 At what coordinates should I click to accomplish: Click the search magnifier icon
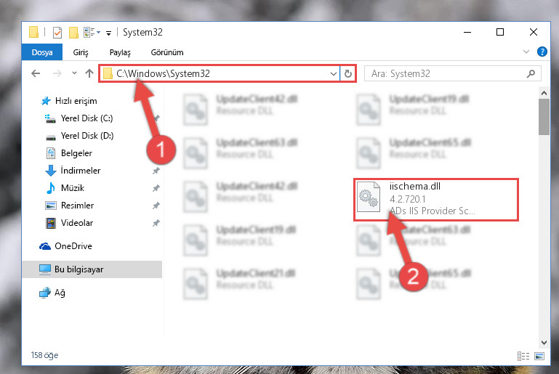(531, 74)
